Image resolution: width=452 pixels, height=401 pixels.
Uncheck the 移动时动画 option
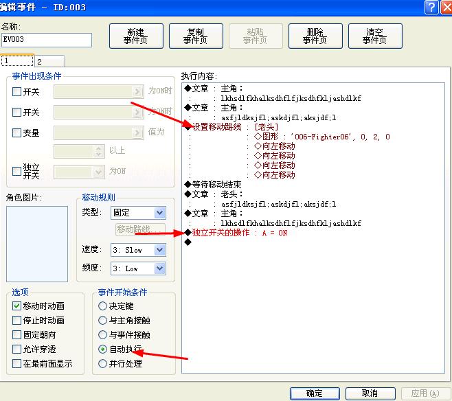coord(16,306)
